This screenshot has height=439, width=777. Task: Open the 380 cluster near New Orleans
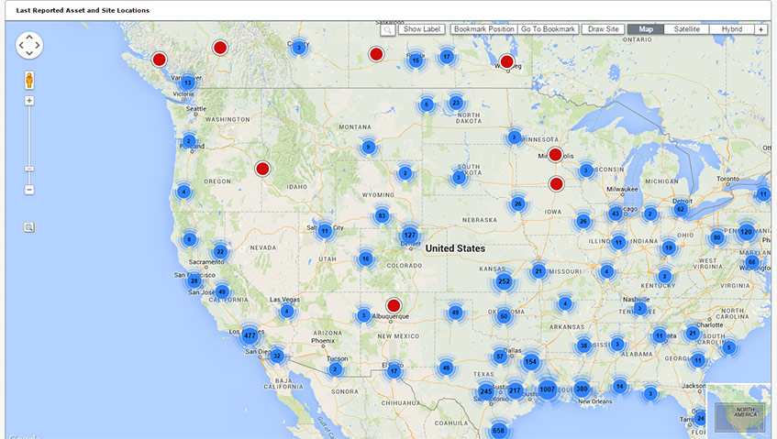tap(582, 389)
